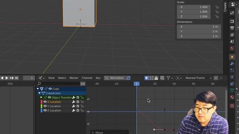Uncheck the Z Location mute checkbox

(78, 111)
